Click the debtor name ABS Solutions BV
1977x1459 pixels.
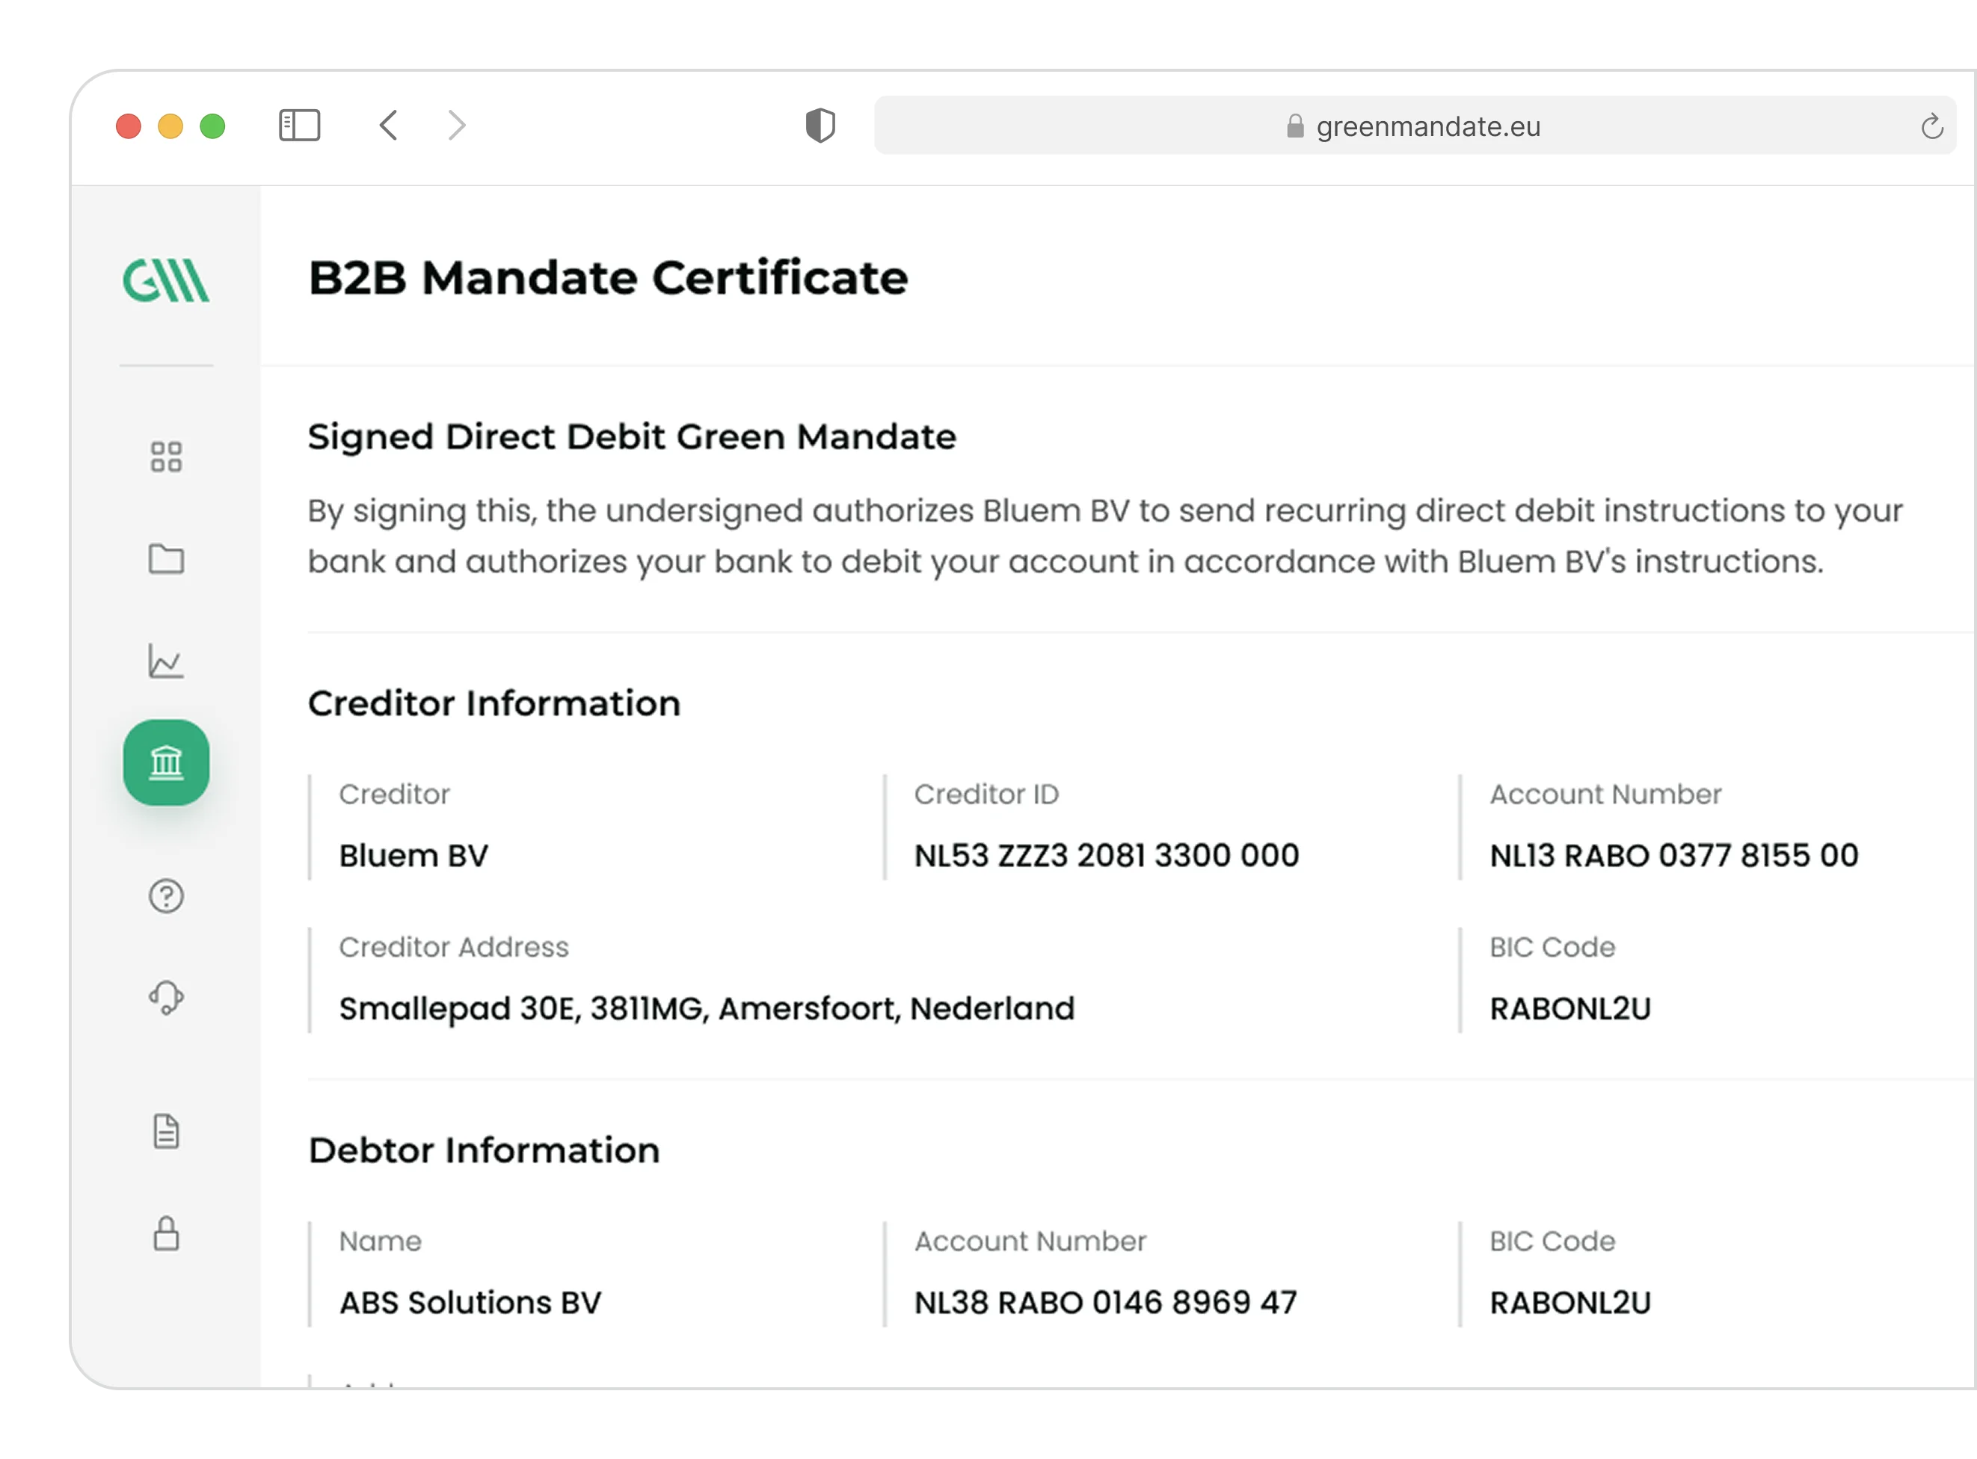tap(470, 1302)
